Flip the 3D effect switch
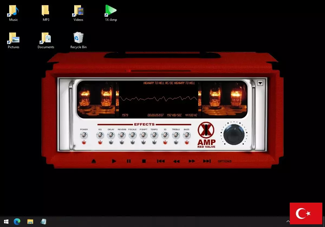 [x=165, y=136]
